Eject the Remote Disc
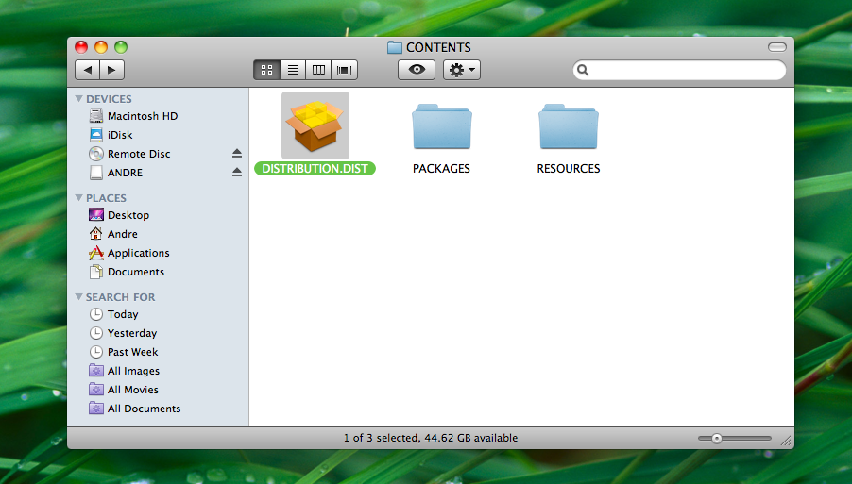 (x=237, y=154)
